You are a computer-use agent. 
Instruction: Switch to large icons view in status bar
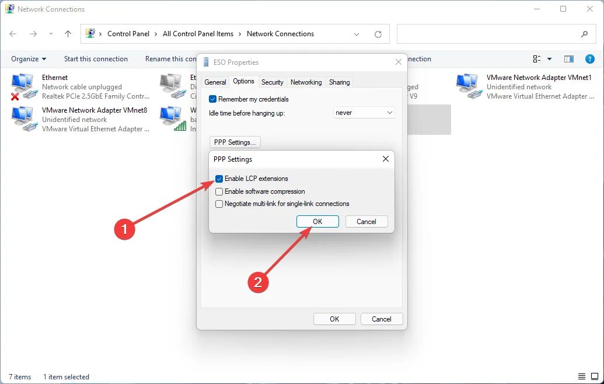point(594,376)
